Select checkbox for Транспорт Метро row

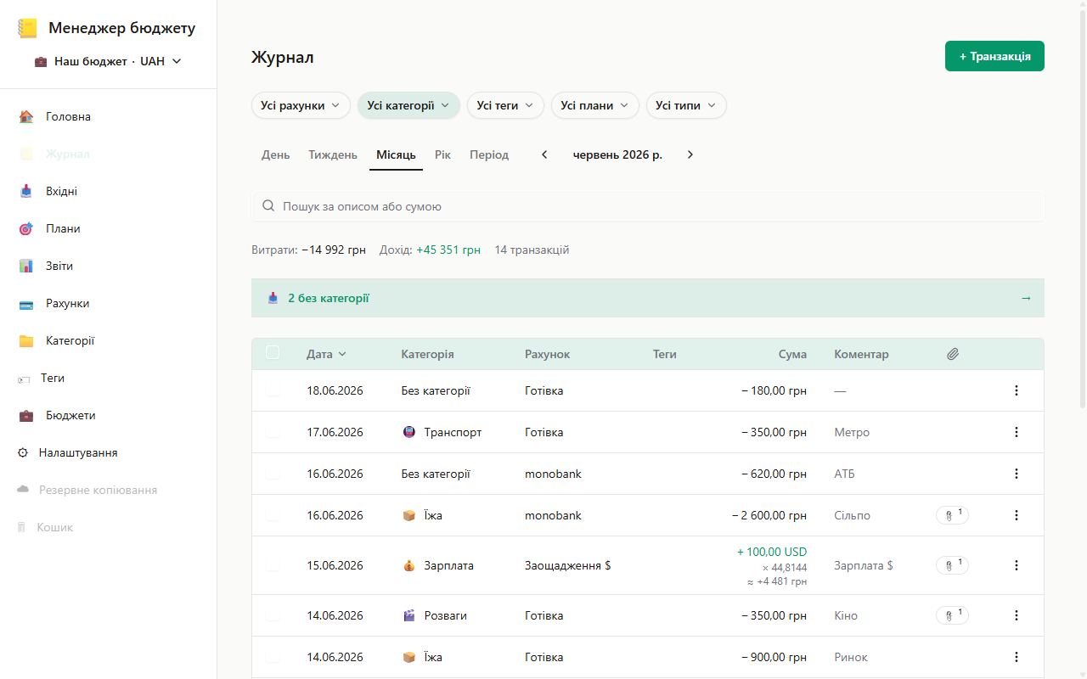(x=273, y=432)
